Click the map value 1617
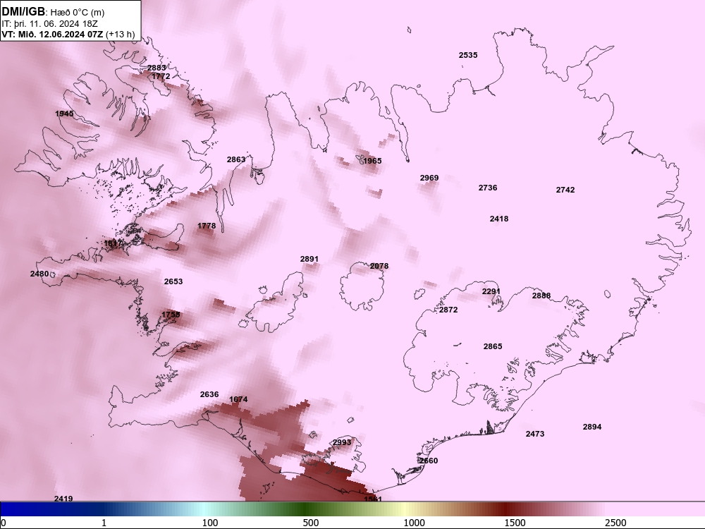This screenshot has width=705, height=529. click(112, 244)
